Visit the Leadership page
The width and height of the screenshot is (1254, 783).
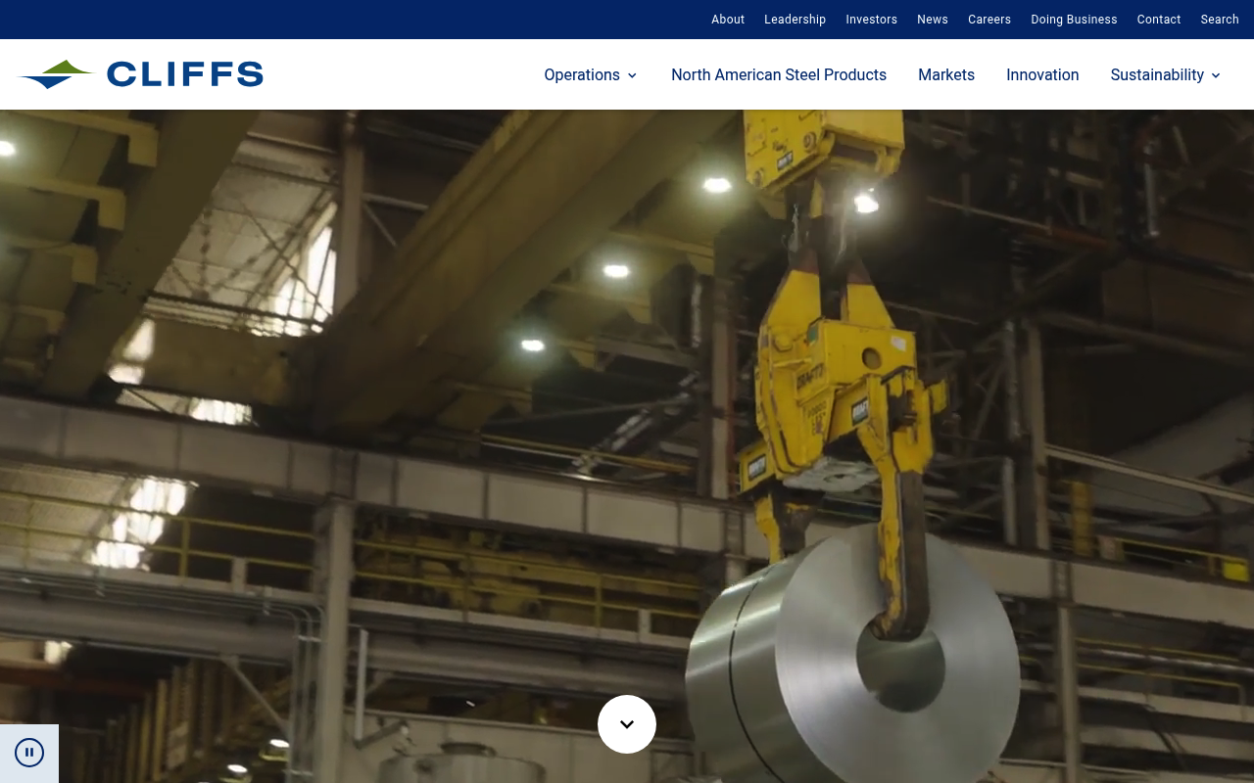tap(796, 20)
